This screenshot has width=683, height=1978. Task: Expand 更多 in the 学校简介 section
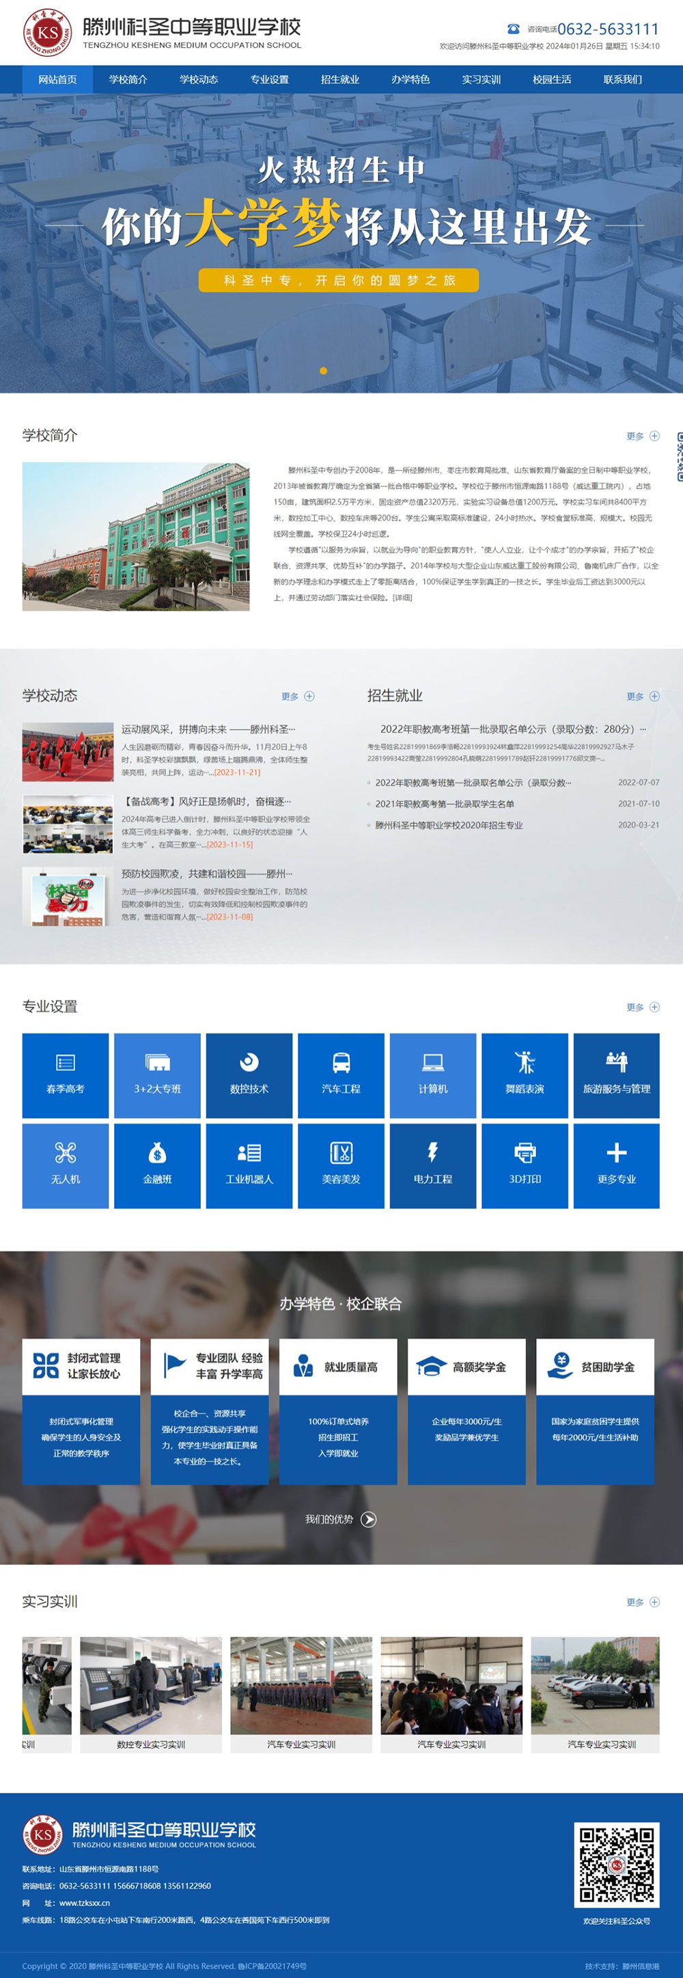642,436
